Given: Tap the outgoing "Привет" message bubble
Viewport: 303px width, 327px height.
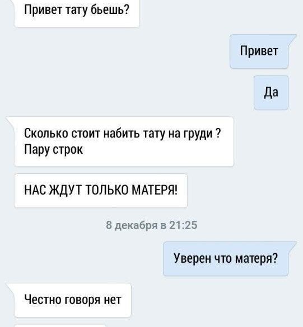Looking at the screenshot, I should tap(259, 51).
